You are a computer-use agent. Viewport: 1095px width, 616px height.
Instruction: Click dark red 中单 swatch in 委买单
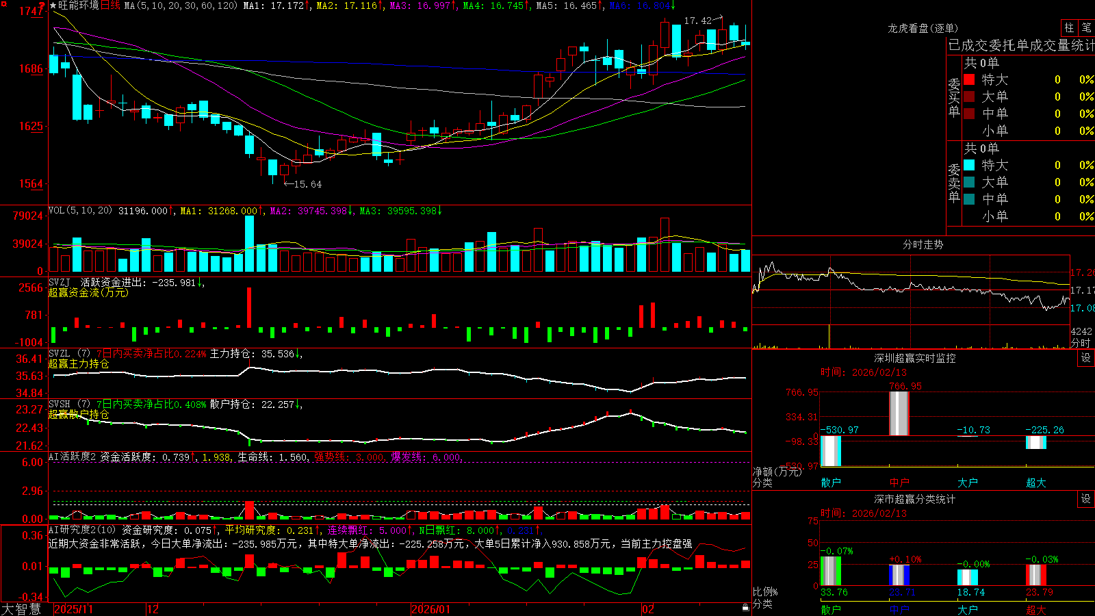[x=969, y=114]
